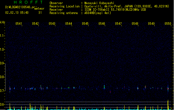Click the tallest yellow signal spike at 0550
The height and width of the screenshot is (110, 174).
[168, 105]
